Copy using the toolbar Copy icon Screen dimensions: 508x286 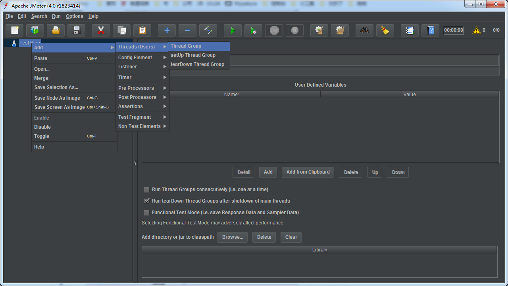(122, 30)
